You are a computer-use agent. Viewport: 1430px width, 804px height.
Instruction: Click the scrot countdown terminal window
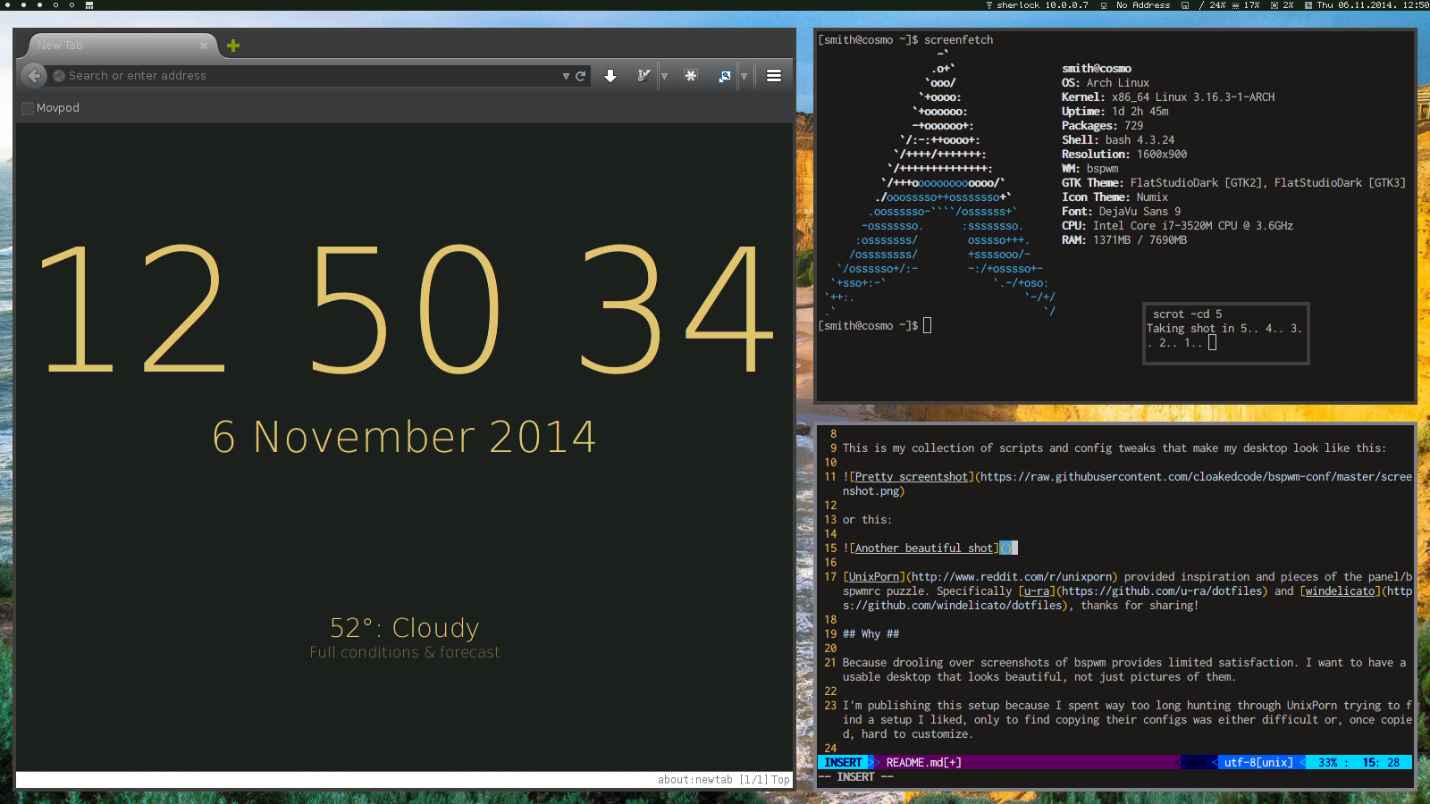coord(1226,333)
